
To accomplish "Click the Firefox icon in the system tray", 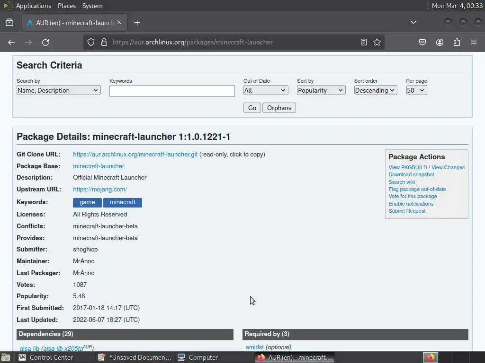I will pos(431,357).
